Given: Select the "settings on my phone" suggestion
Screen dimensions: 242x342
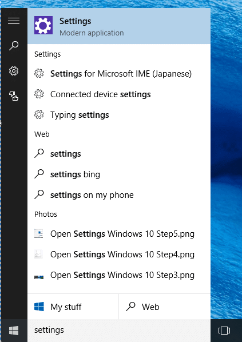Looking at the screenshot, I should (119, 195).
